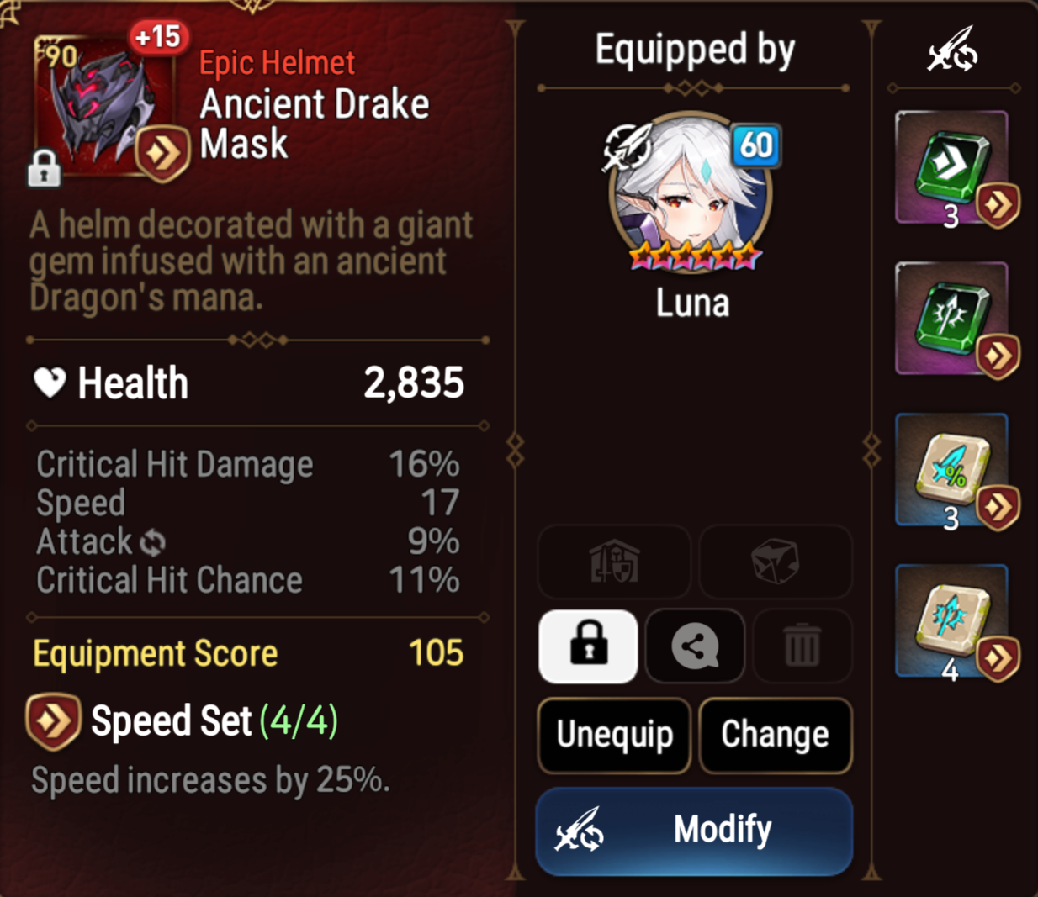Select the second green gem
The height and width of the screenshot is (897, 1038).
(952, 319)
